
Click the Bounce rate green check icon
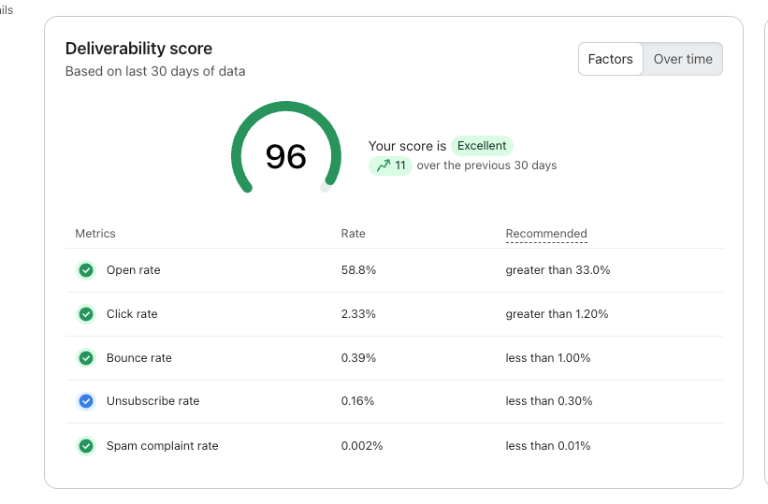coord(86,358)
